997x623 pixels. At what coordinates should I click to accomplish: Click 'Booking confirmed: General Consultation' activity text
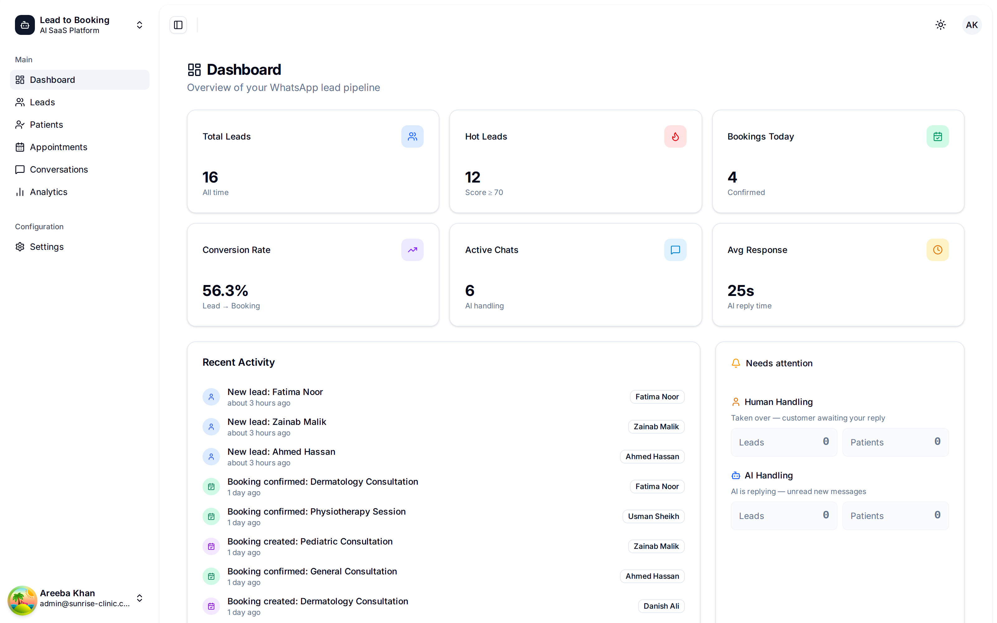coord(312,572)
